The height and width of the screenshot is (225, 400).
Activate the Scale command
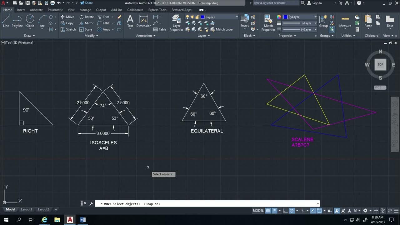[x=86, y=29]
